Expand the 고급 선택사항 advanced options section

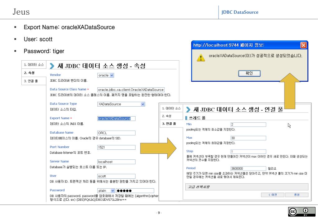tap(247, 187)
